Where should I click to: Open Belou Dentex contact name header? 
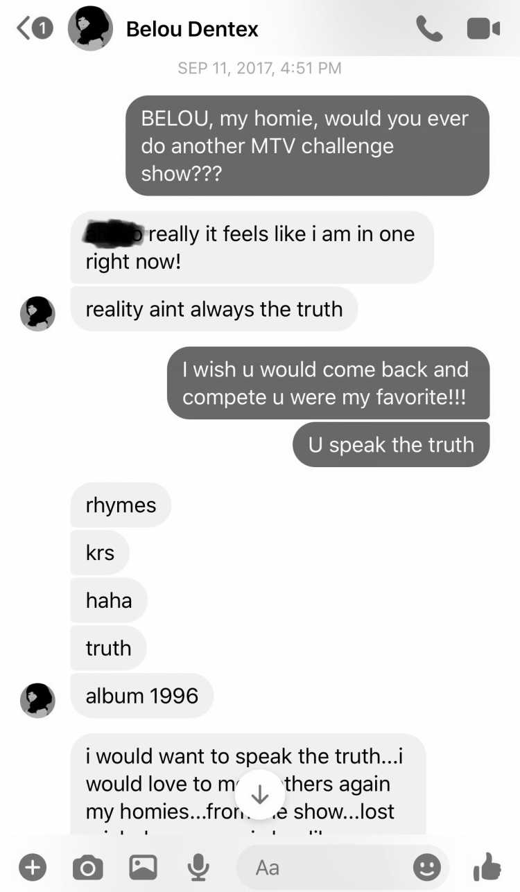192,29
